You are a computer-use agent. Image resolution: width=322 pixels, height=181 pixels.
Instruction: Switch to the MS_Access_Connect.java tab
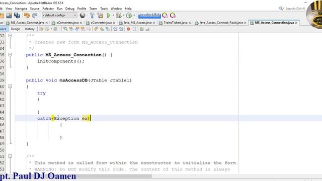[27, 23]
